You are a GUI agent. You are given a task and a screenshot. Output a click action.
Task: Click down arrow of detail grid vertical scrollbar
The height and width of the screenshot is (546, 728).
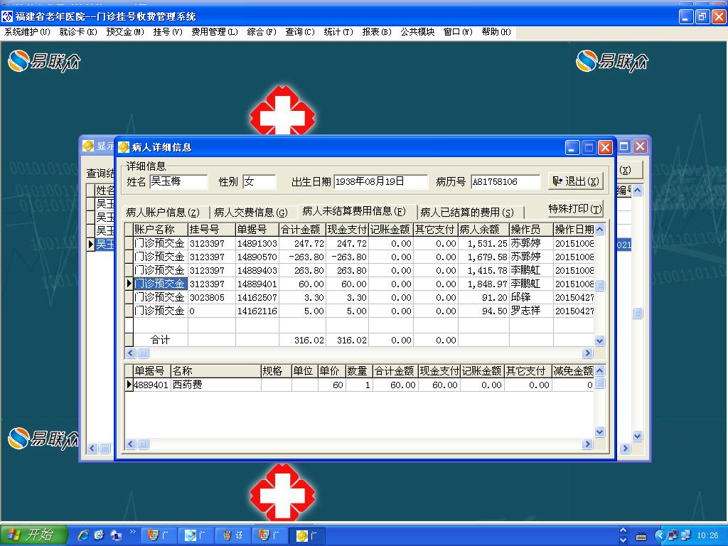[x=599, y=432]
